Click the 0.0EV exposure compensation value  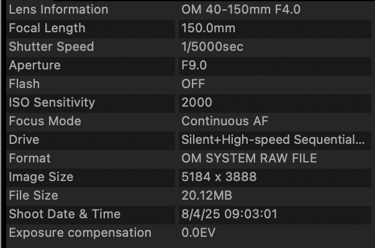[198, 232]
